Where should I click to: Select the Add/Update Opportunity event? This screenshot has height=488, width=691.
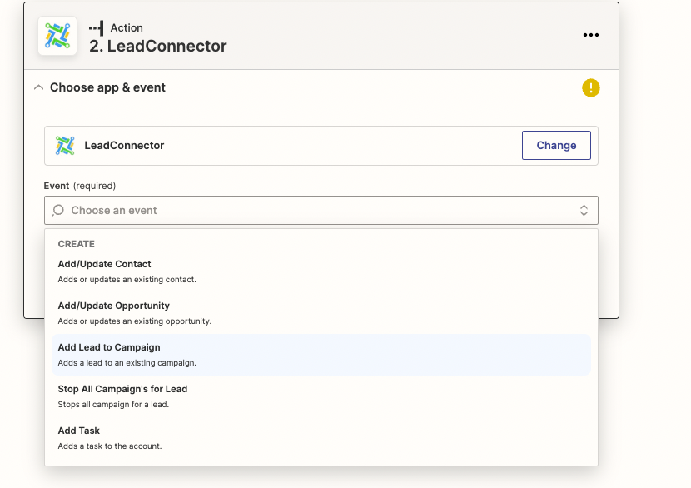321,313
